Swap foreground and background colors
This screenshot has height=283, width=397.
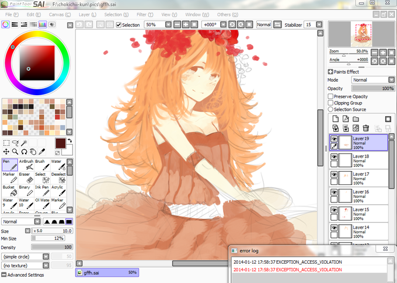[69, 141]
